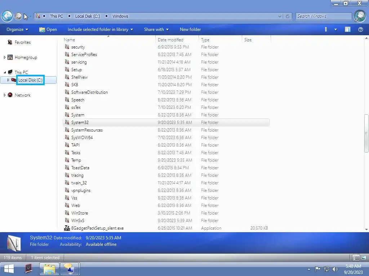369x276 pixels.
Task: Select the WinSxS folder
Action: 78,220
